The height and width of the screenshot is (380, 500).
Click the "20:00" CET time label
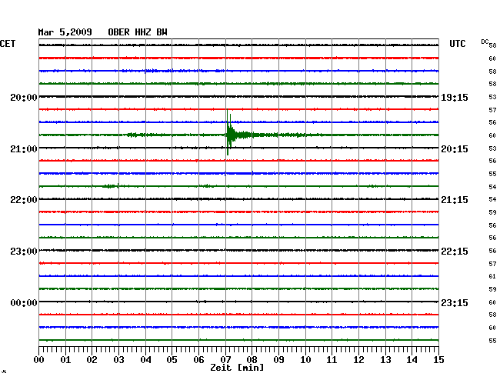[24, 97]
